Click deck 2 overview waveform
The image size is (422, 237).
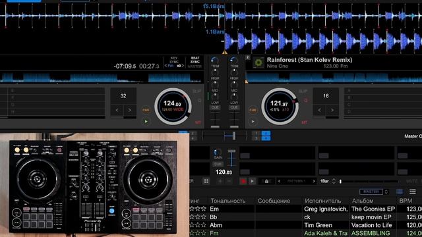click(x=334, y=78)
